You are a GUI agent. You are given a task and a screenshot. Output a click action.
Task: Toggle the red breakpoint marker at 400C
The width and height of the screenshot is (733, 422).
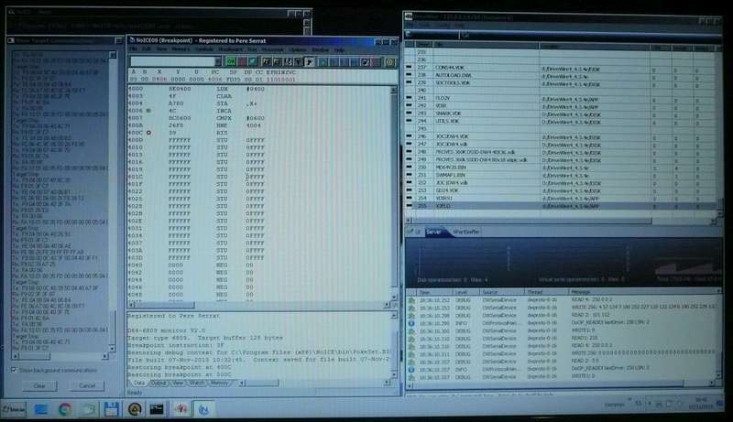click(148, 133)
